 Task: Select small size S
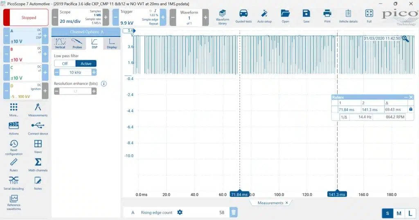pos(387,213)
